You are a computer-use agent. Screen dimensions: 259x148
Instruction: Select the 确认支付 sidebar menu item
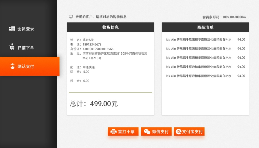(30, 67)
